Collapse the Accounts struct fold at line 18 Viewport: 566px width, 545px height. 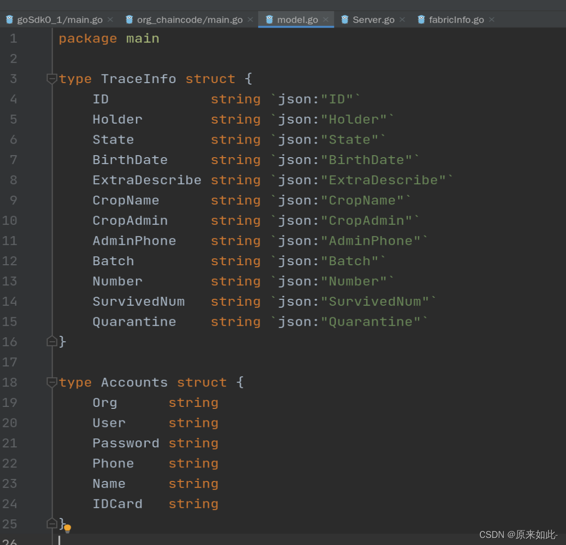52,382
